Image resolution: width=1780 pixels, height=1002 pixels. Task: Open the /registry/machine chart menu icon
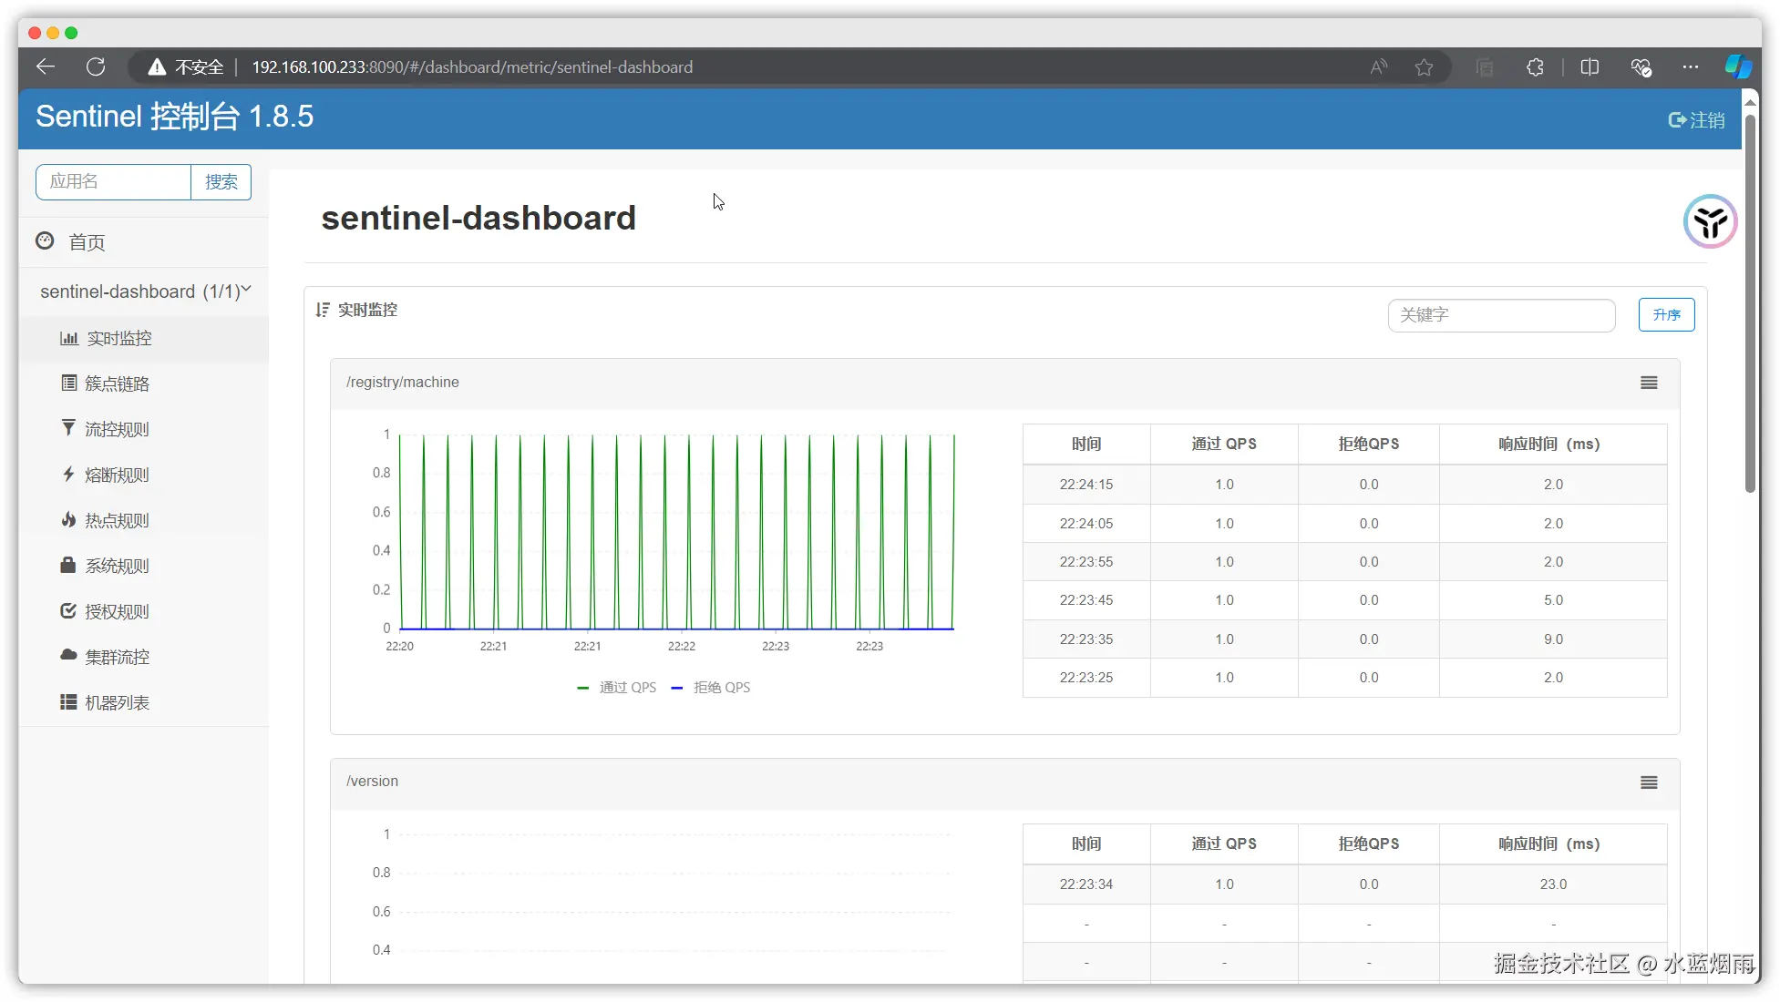(x=1649, y=383)
